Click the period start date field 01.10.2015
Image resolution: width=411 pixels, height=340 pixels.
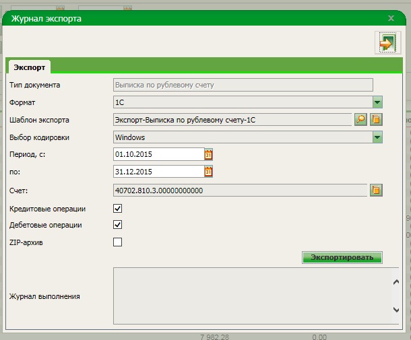[x=158, y=155]
